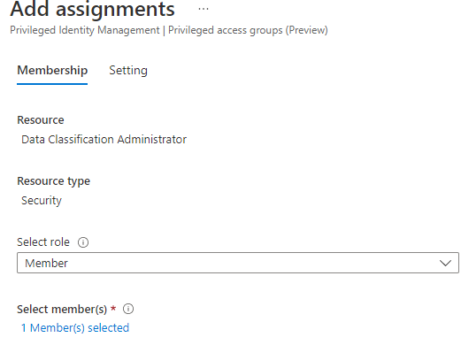Click Privileged access groups (Preview) breadcrumb text
461x345 pixels.
pos(248,30)
